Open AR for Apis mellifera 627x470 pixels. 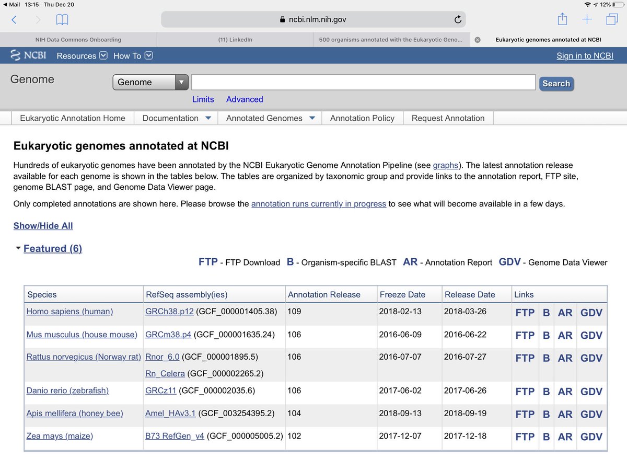click(x=565, y=415)
